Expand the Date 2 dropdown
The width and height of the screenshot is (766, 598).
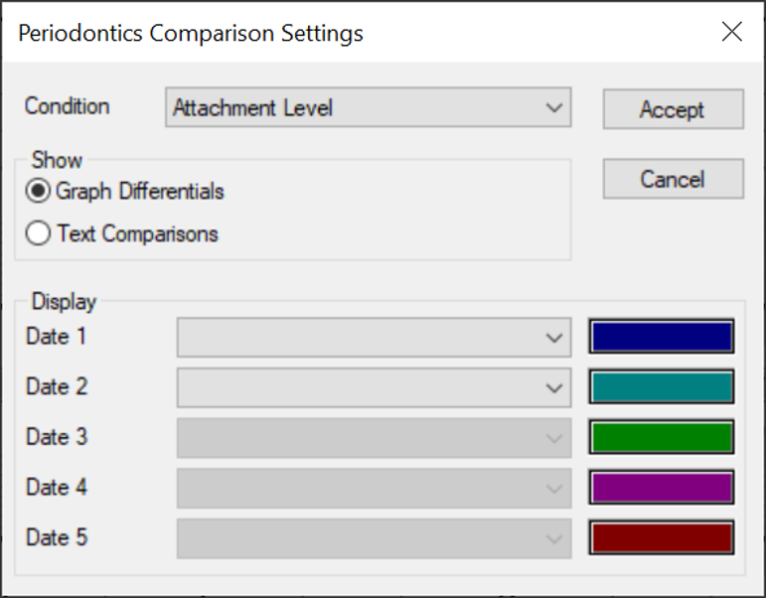click(x=374, y=387)
